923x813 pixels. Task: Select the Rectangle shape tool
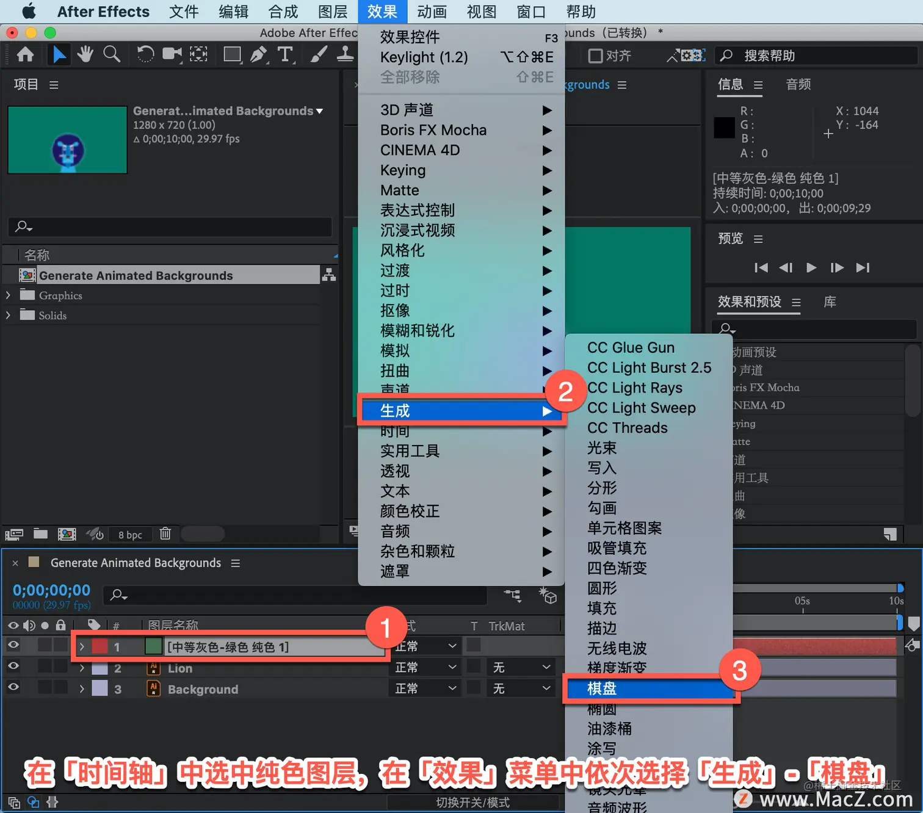tap(233, 54)
